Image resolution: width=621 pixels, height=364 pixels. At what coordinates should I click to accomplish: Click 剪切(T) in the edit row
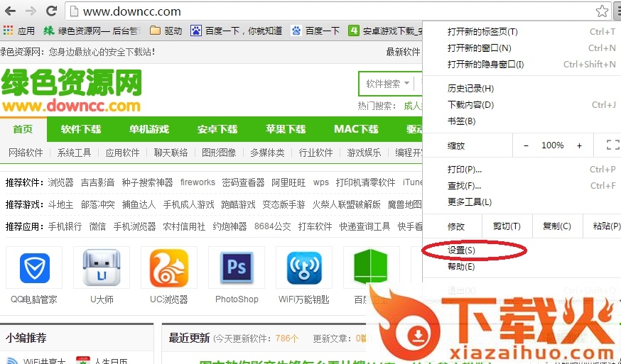(507, 226)
